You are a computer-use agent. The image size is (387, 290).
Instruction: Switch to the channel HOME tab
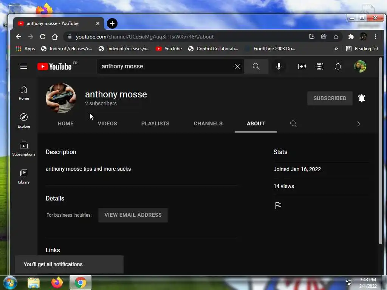[x=66, y=123]
